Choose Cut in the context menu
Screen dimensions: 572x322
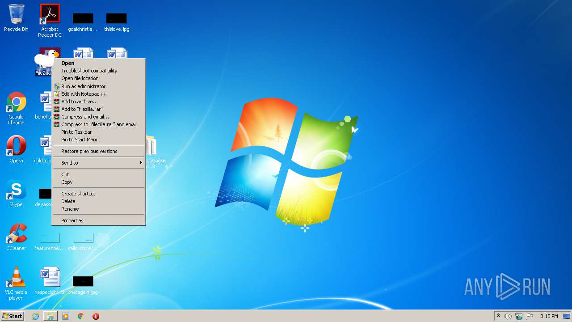coord(99,174)
